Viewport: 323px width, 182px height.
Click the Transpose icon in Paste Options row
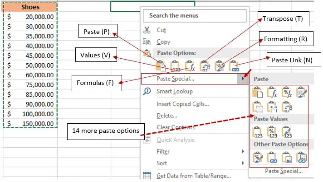click(x=205, y=66)
